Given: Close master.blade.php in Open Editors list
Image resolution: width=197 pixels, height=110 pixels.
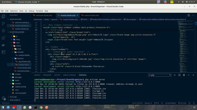Looking at the screenshot, I should [11, 26].
